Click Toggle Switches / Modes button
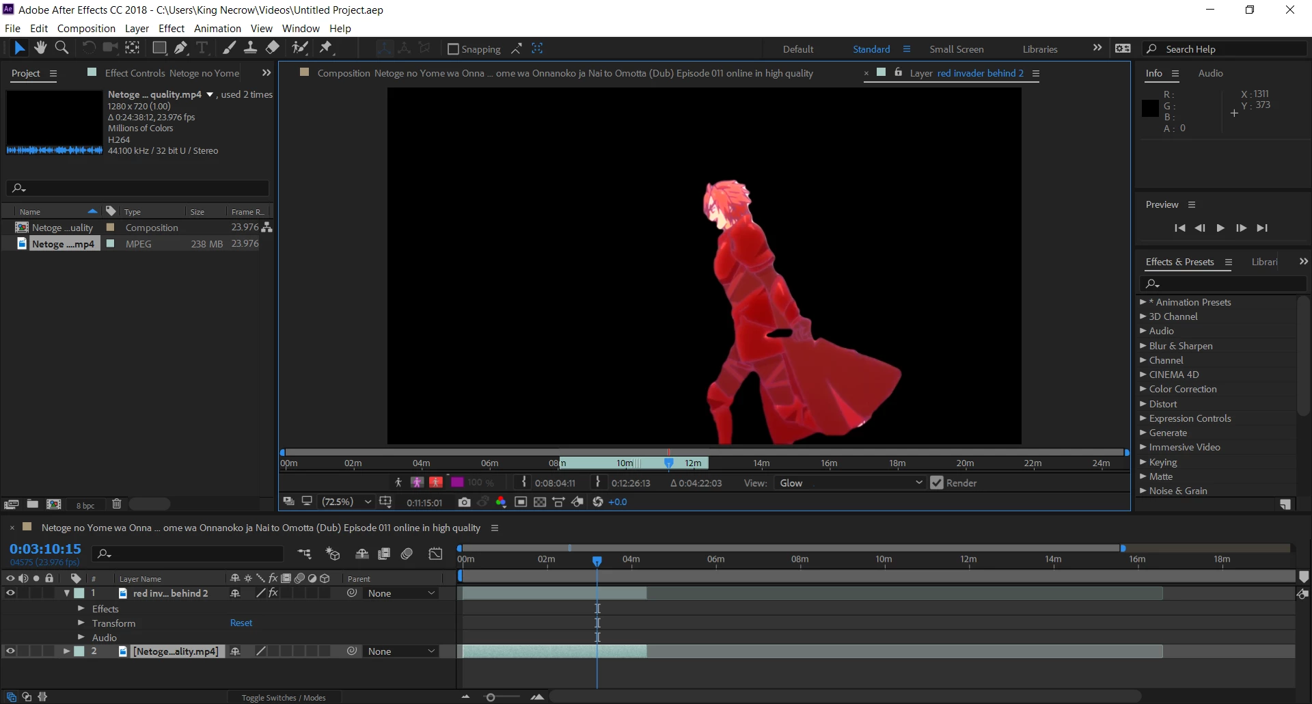Image resolution: width=1312 pixels, height=704 pixels. (x=284, y=697)
